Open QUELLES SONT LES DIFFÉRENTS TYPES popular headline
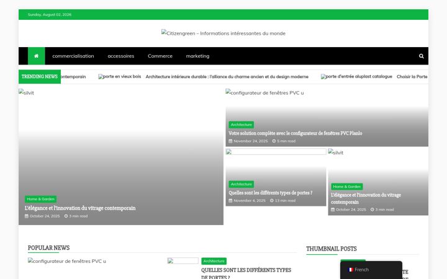The height and width of the screenshot is (279, 447). [x=246, y=273]
